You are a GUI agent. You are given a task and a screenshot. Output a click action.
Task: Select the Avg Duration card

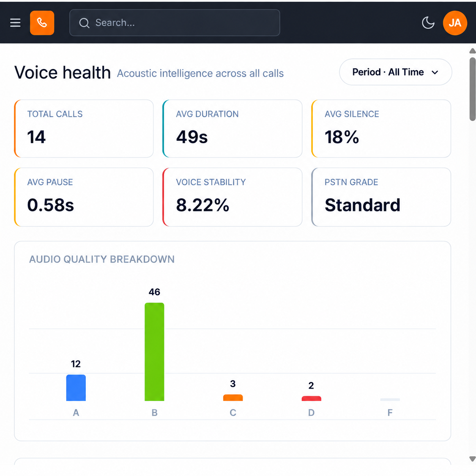pos(232,129)
